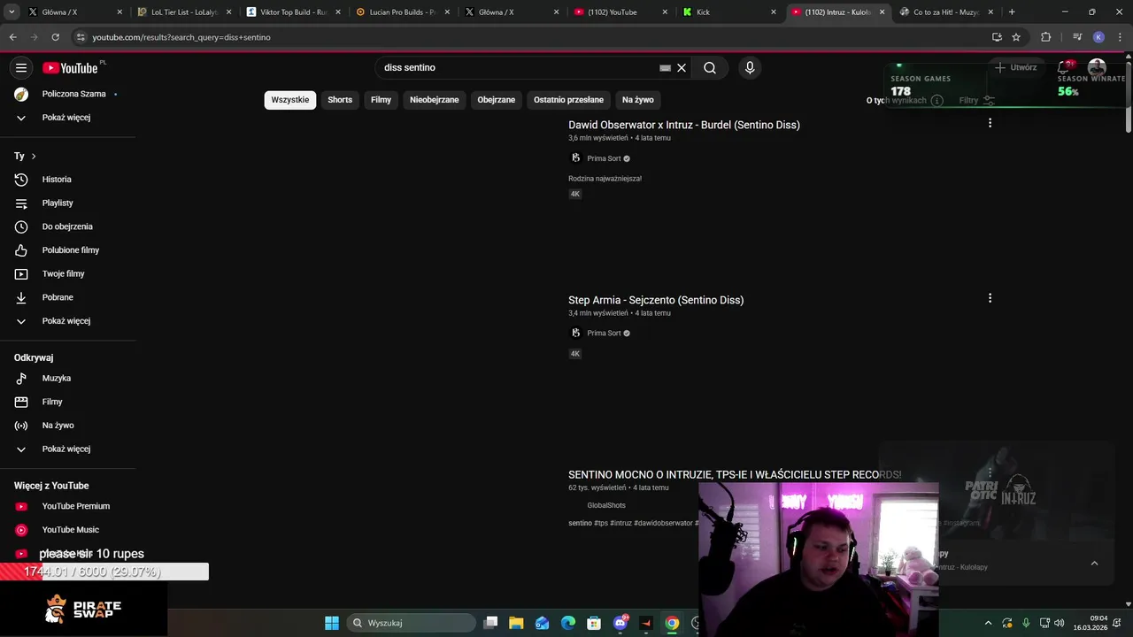Open the YouTube account avatar menu

pos(1097,68)
